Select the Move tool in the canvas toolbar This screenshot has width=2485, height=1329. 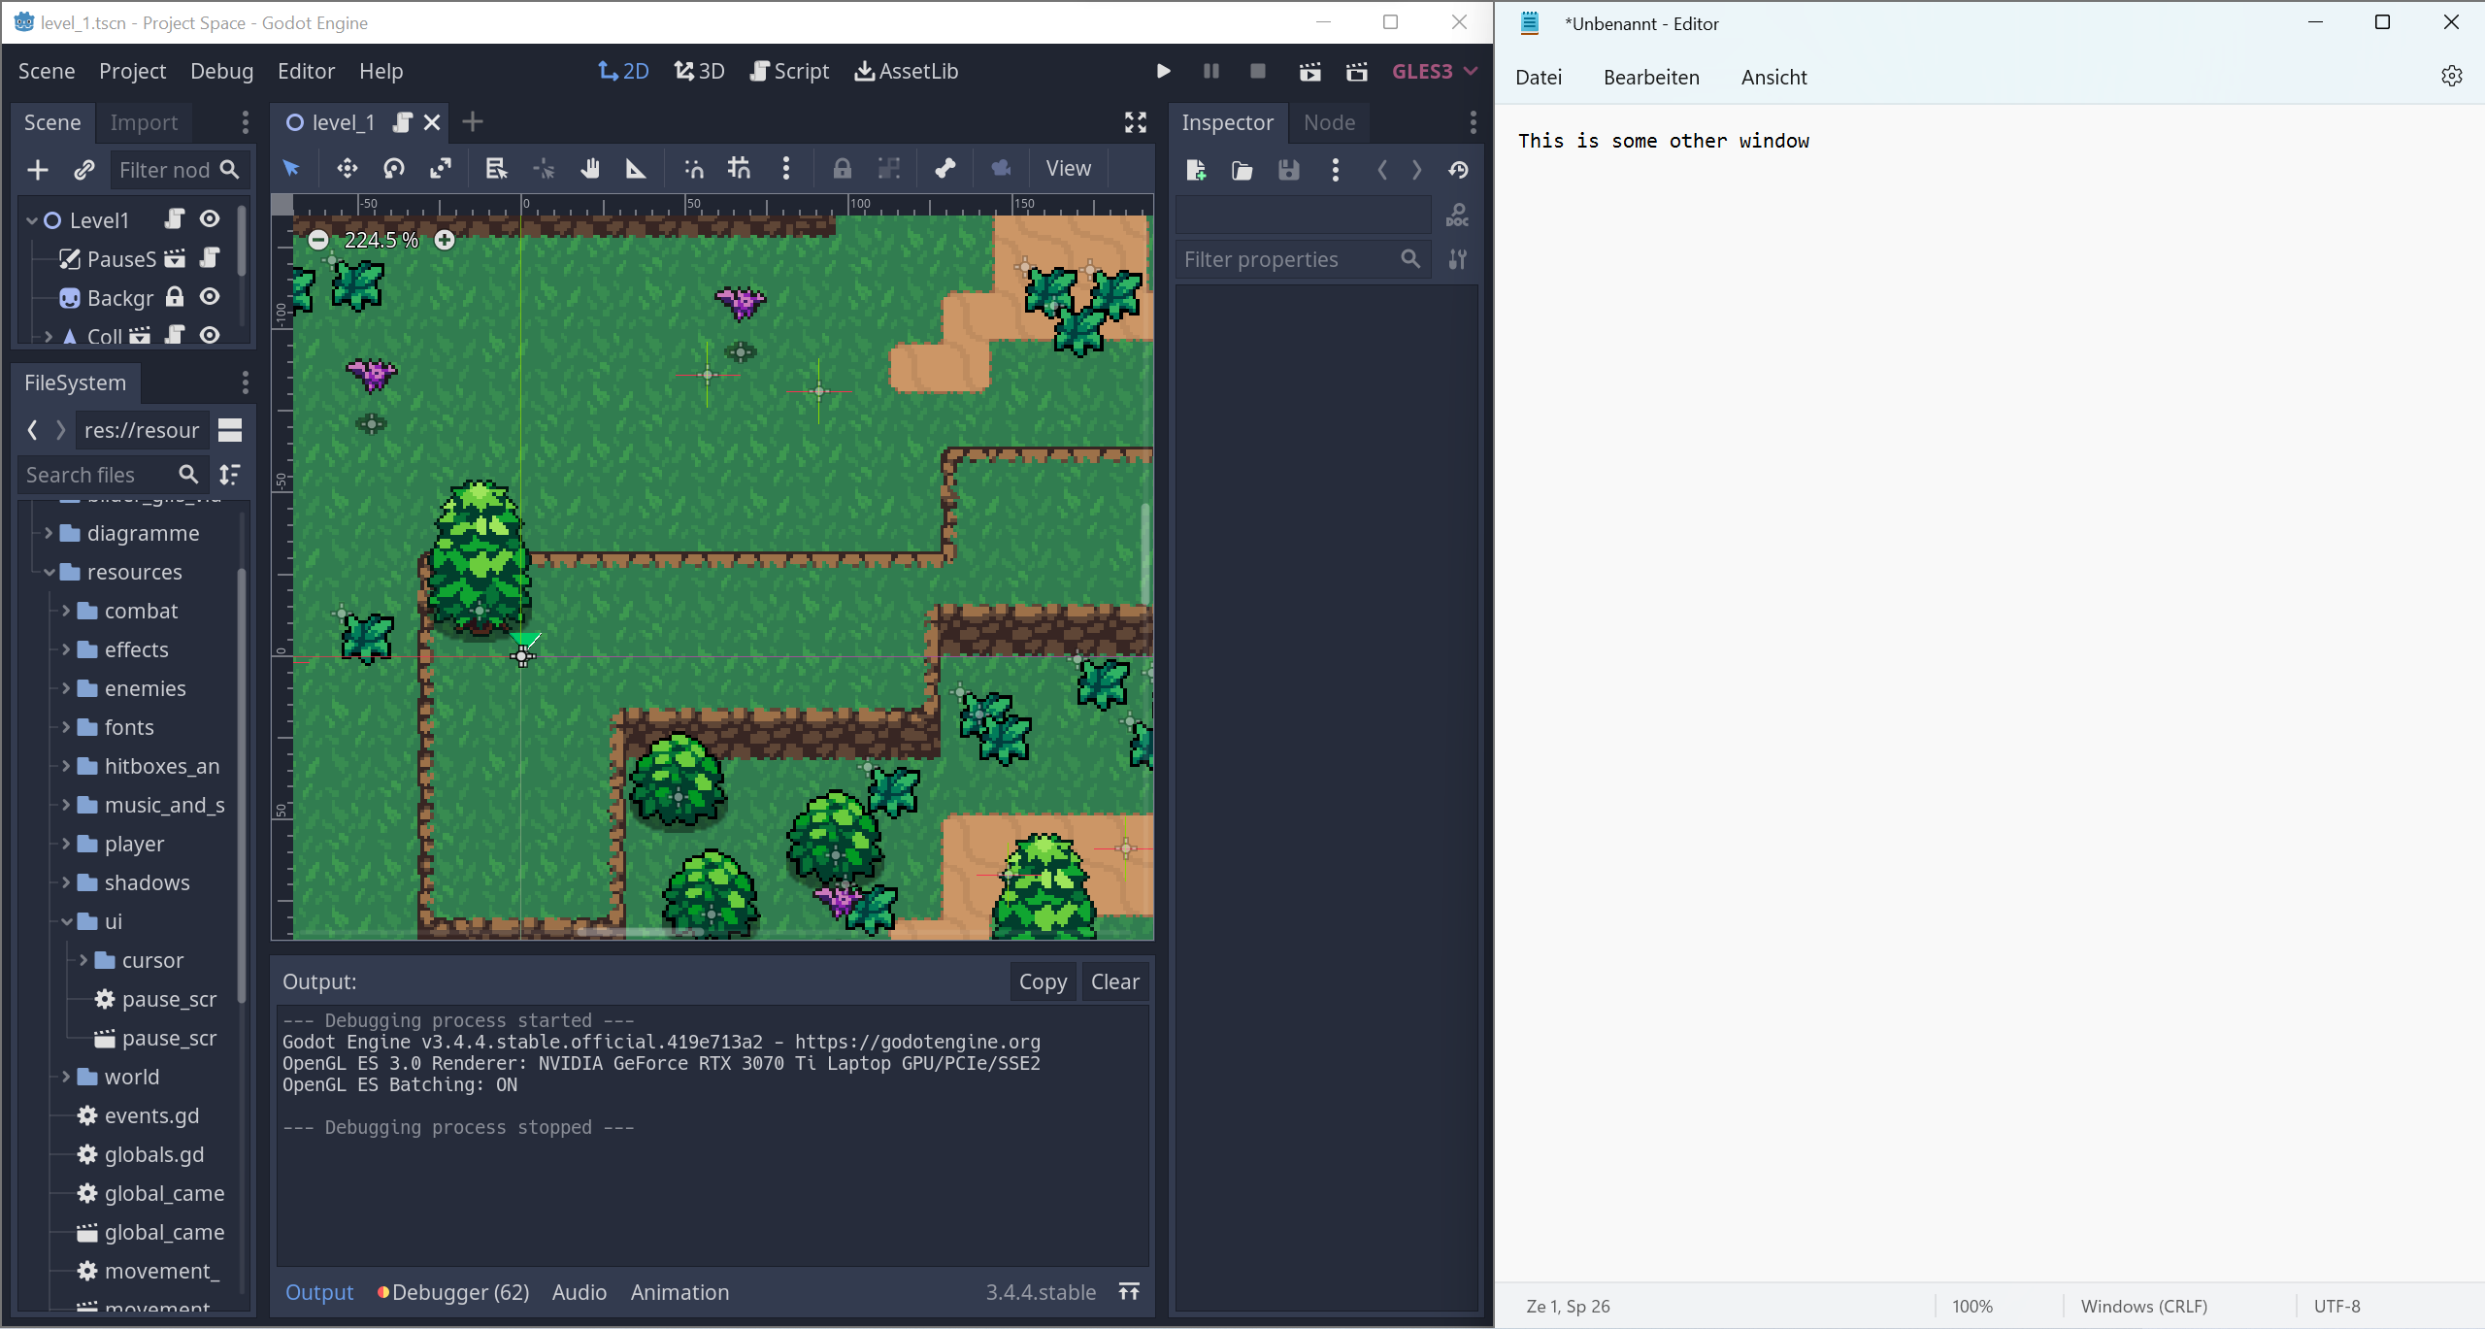coord(347,168)
